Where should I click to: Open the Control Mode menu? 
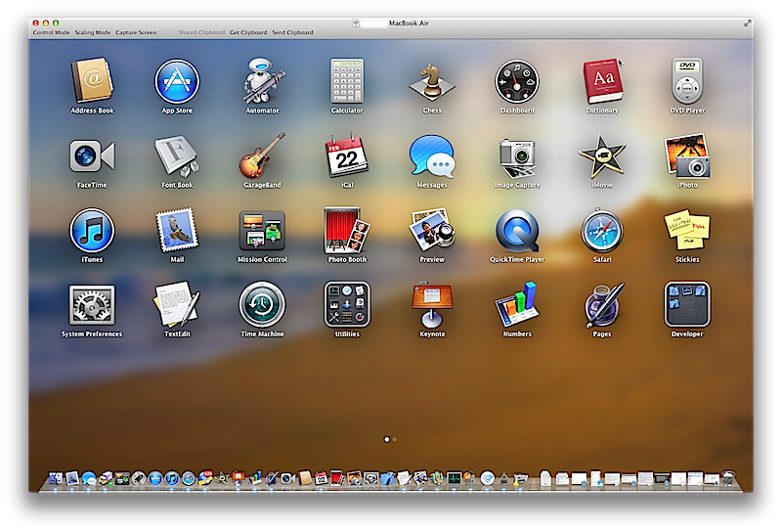52,32
